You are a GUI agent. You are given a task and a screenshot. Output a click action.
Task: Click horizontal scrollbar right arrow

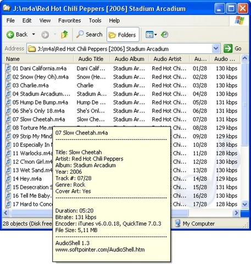pyautogui.click(x=236, y=213)
